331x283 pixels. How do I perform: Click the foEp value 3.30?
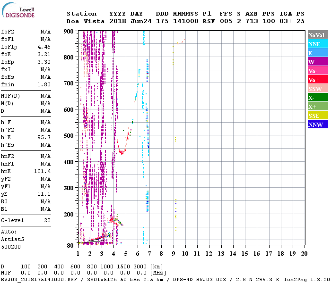[x=44, y=62]
